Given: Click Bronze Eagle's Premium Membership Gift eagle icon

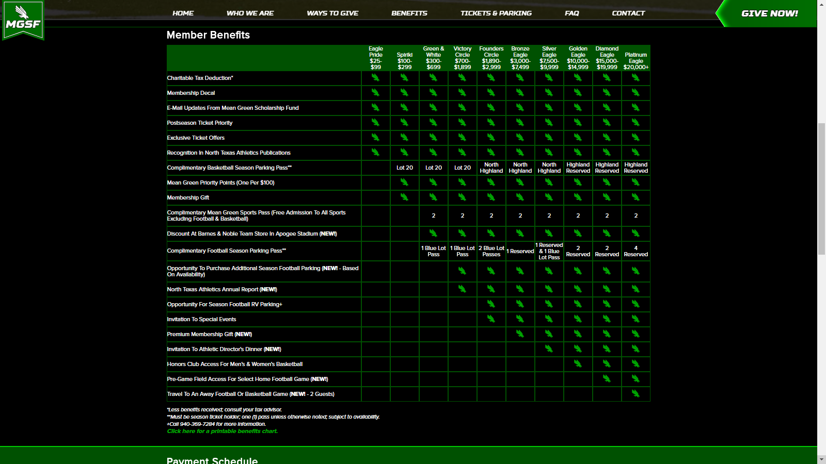Looking at the screenshot, I should [520, 334].
